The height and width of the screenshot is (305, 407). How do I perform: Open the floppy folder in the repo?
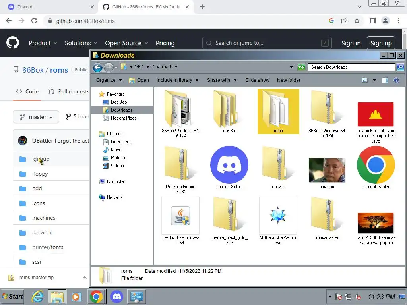click(40, 174)
